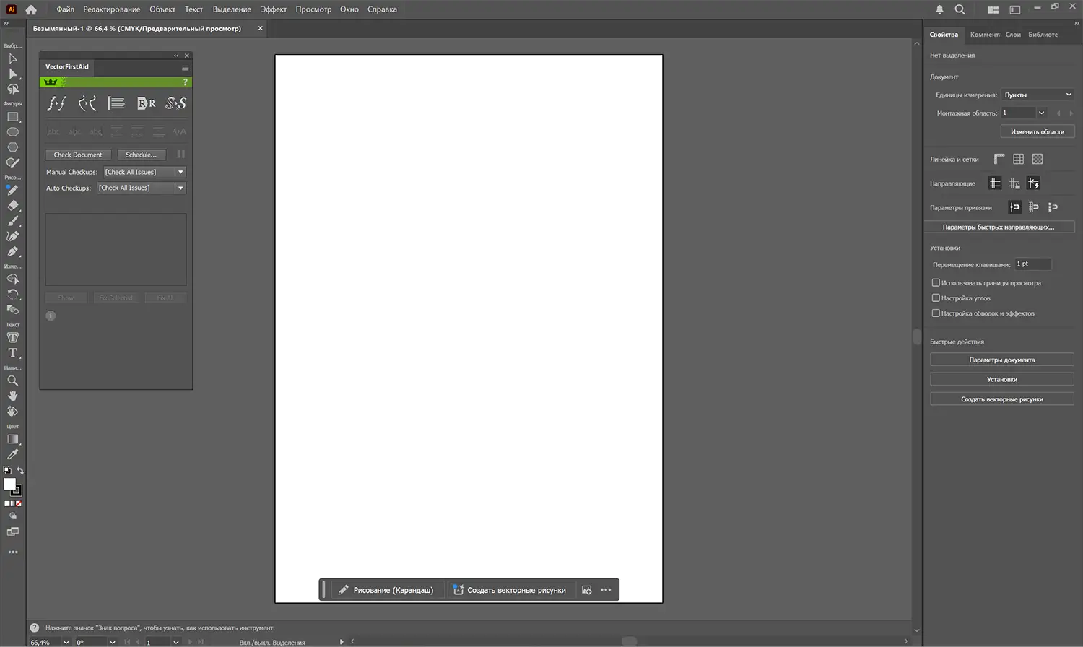Select the Pen tool

(x=12, y=251)
